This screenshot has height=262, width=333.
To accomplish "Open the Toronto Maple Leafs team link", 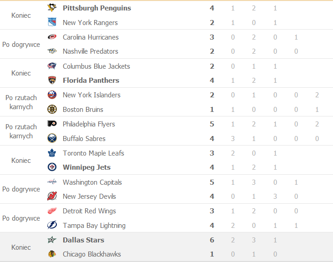I will 93,153.
